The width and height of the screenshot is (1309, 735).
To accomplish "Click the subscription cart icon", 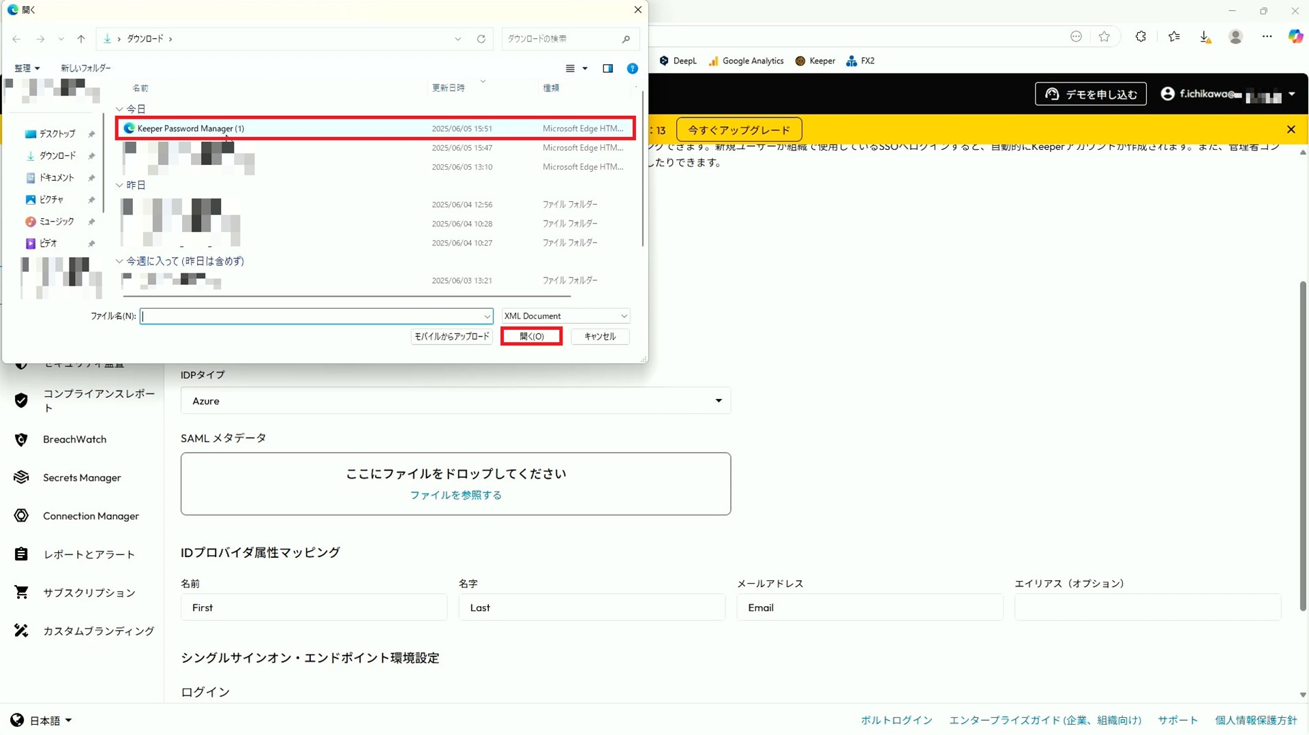I will (21, 592).
